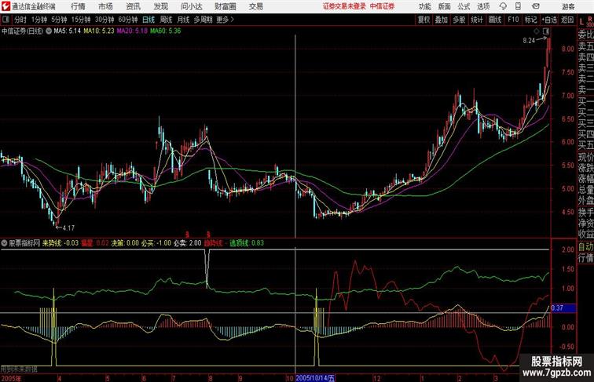This screenshot has height=382, width=594.
Task: Click the 自动 label in right panel
Action: click(585, 247)
